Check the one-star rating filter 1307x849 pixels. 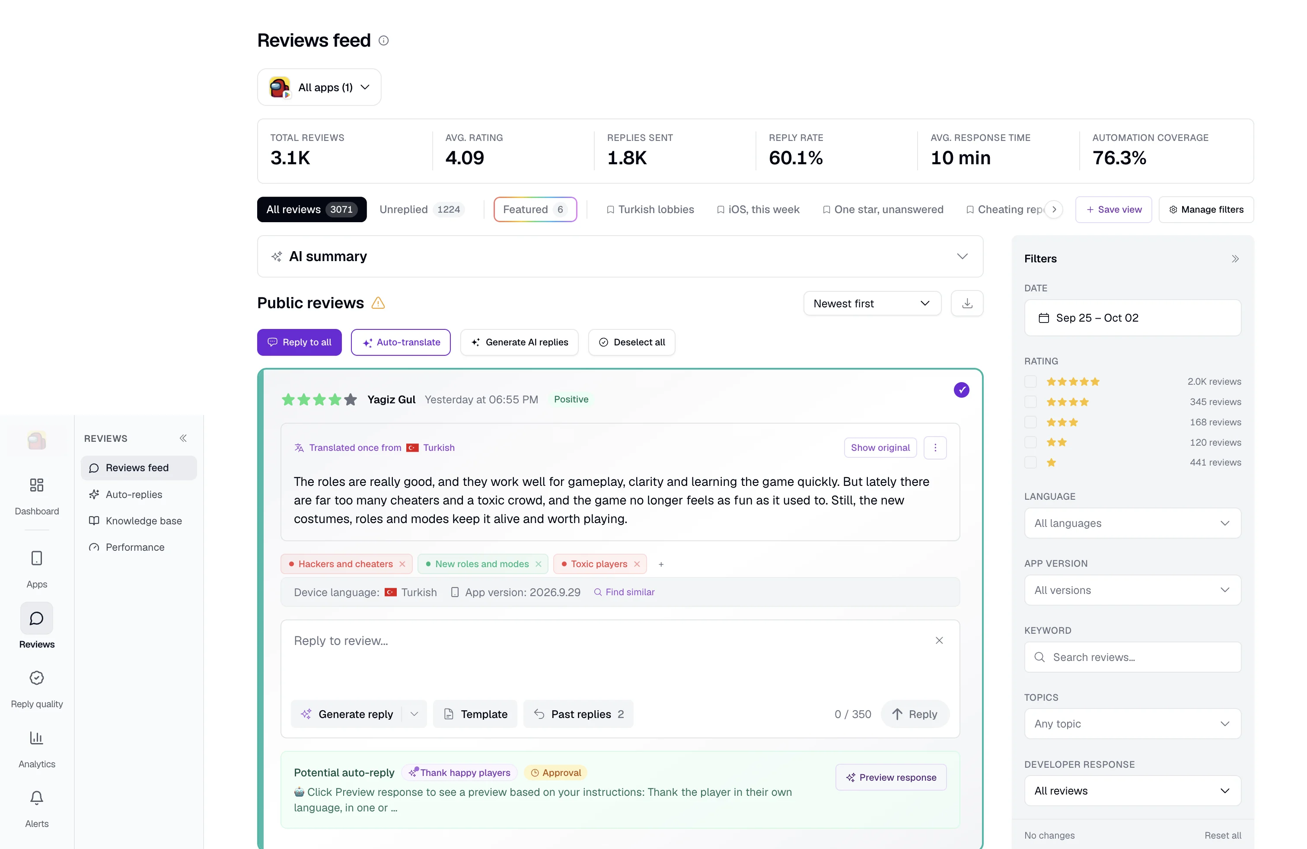click(1030, 463)
